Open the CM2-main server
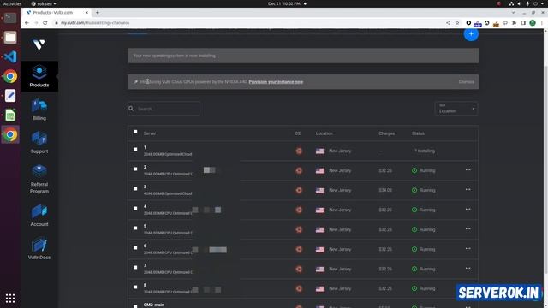548x308 pixels. point(154,305)
